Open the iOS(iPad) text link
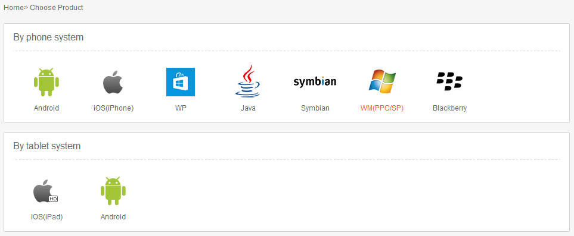 (x=47, y=216)
